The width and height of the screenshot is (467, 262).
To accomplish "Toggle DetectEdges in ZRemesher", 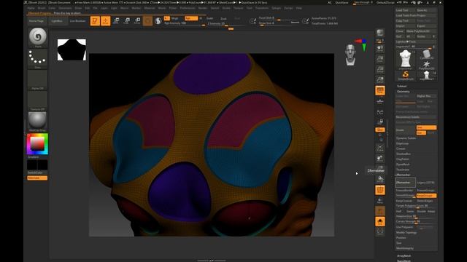I will tap(426, 201).
